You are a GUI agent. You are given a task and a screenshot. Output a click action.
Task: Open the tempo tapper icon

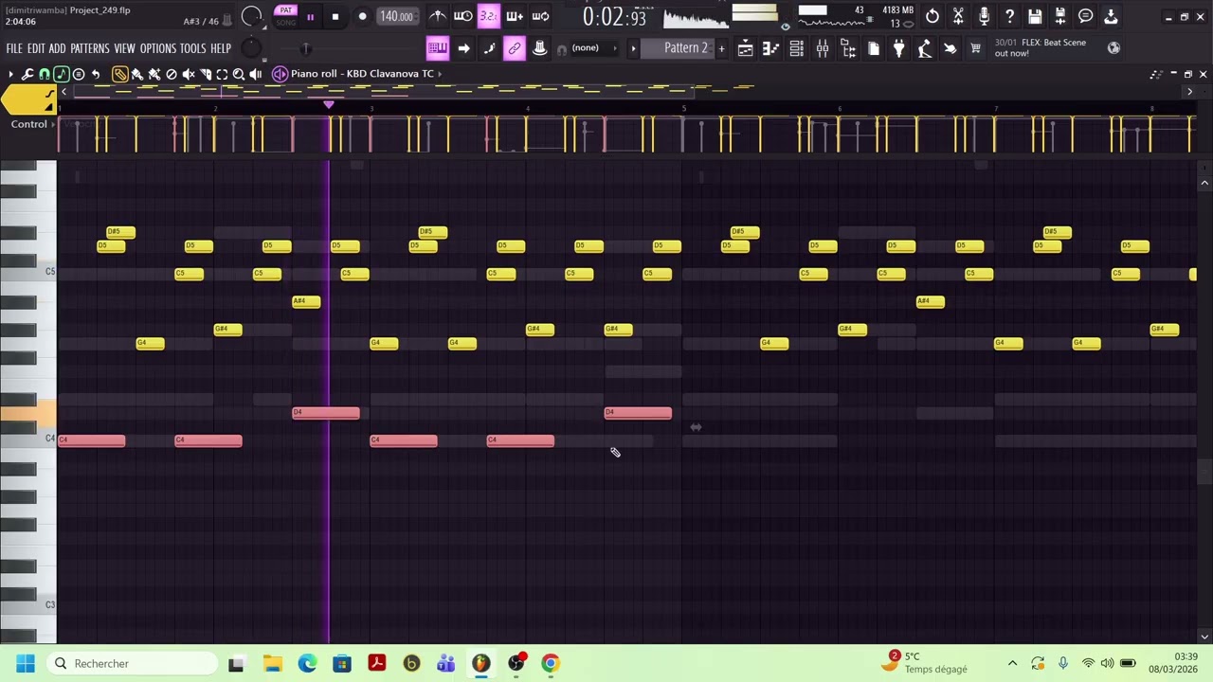click(925, 48)
